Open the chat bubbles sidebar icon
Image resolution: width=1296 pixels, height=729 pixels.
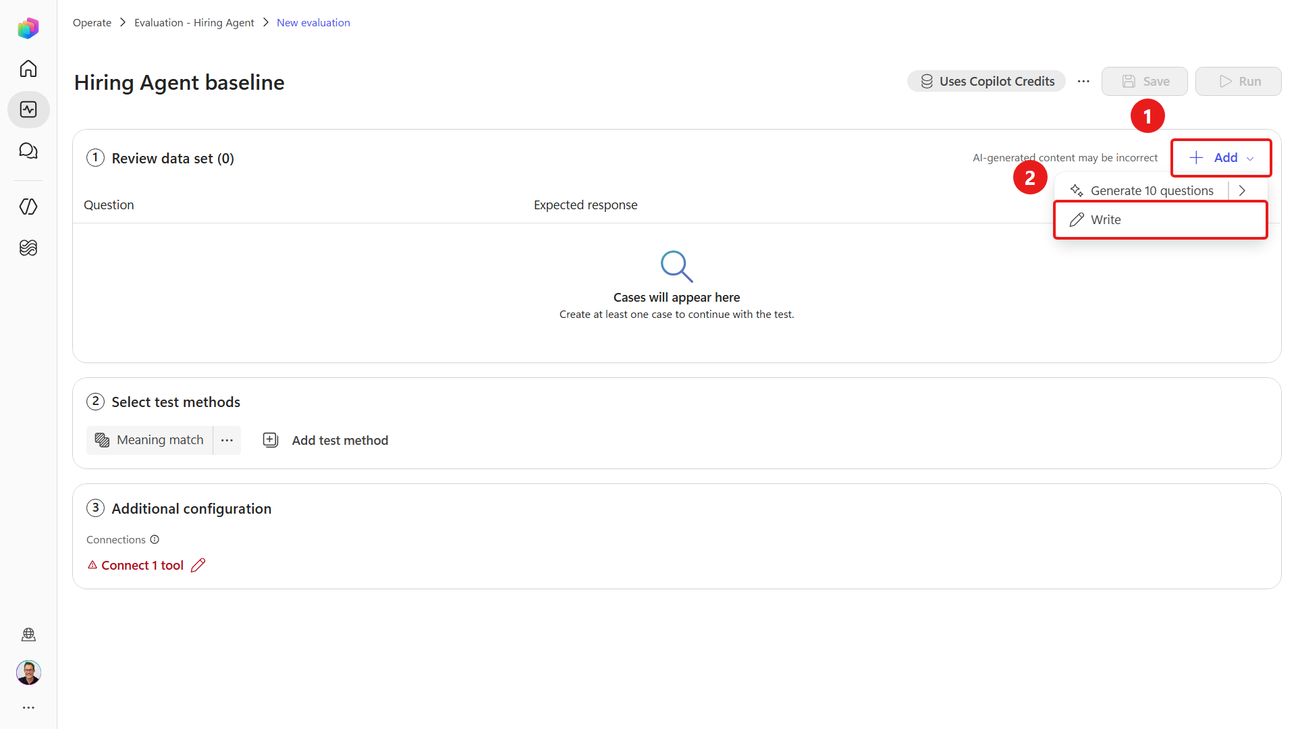point(28,151)
